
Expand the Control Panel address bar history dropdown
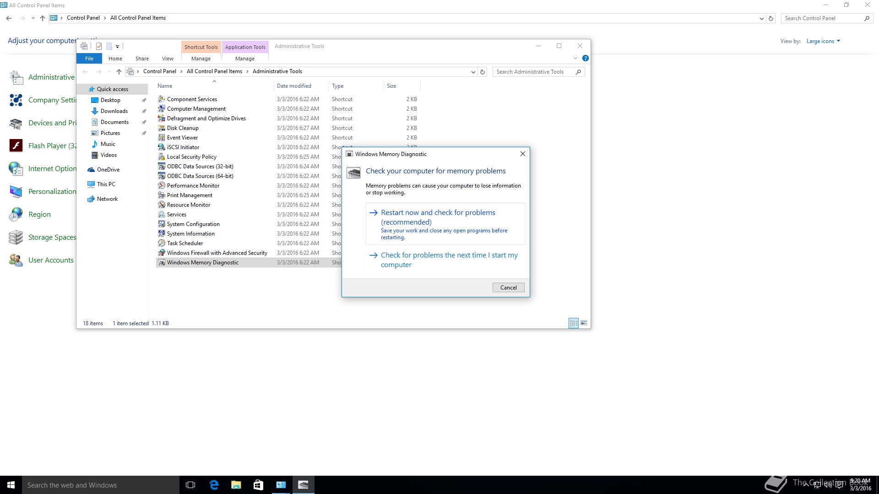click(761, 18)
